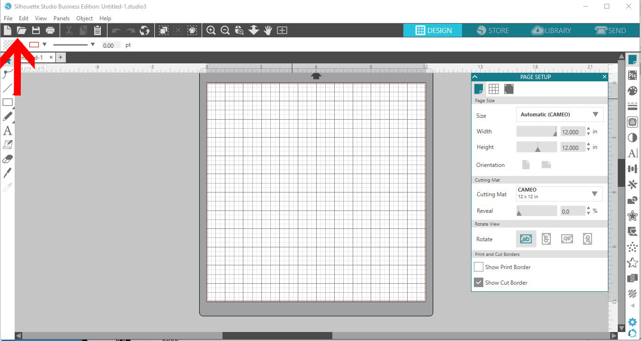Click the Select All icon in toolbar
This screenshot has height=341, width=641.
point(163,30)
